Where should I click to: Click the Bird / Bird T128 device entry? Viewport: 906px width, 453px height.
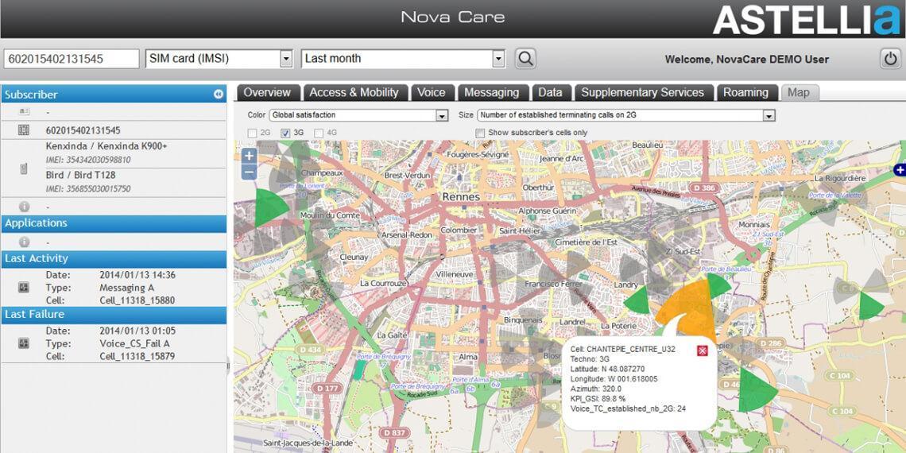click(x=80, y=175)
